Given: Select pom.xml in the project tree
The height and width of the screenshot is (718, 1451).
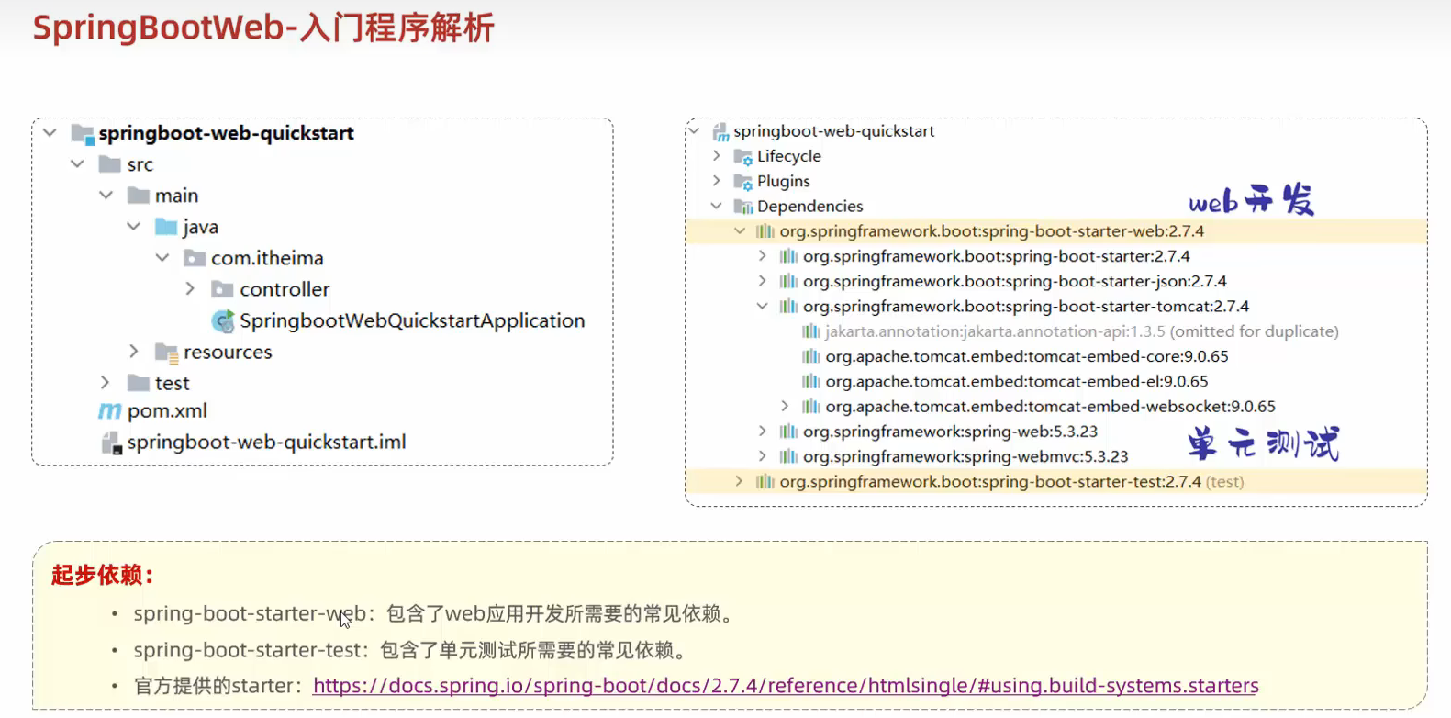Looking at the screenshot, I should tap(167, 411).
